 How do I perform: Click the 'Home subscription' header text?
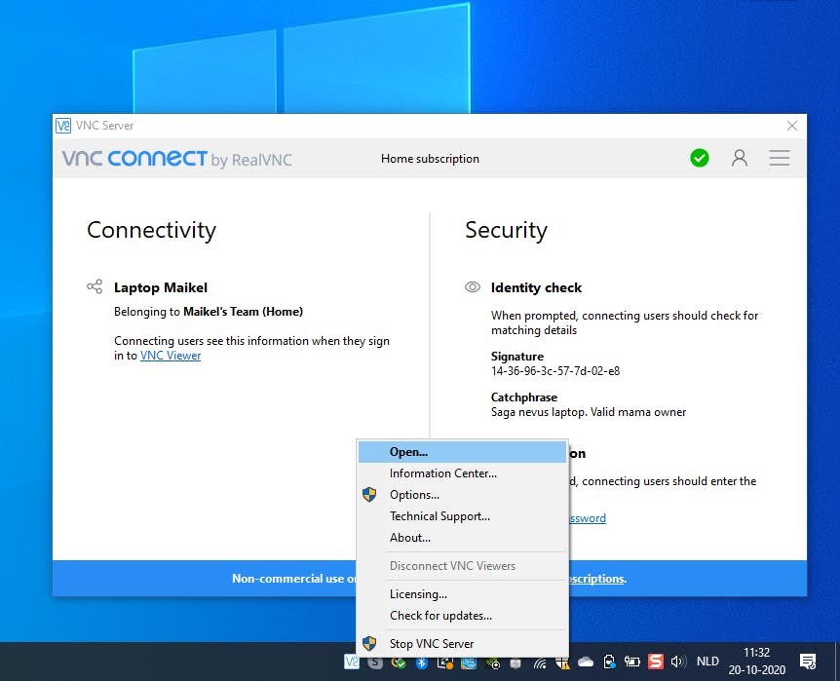430,159
